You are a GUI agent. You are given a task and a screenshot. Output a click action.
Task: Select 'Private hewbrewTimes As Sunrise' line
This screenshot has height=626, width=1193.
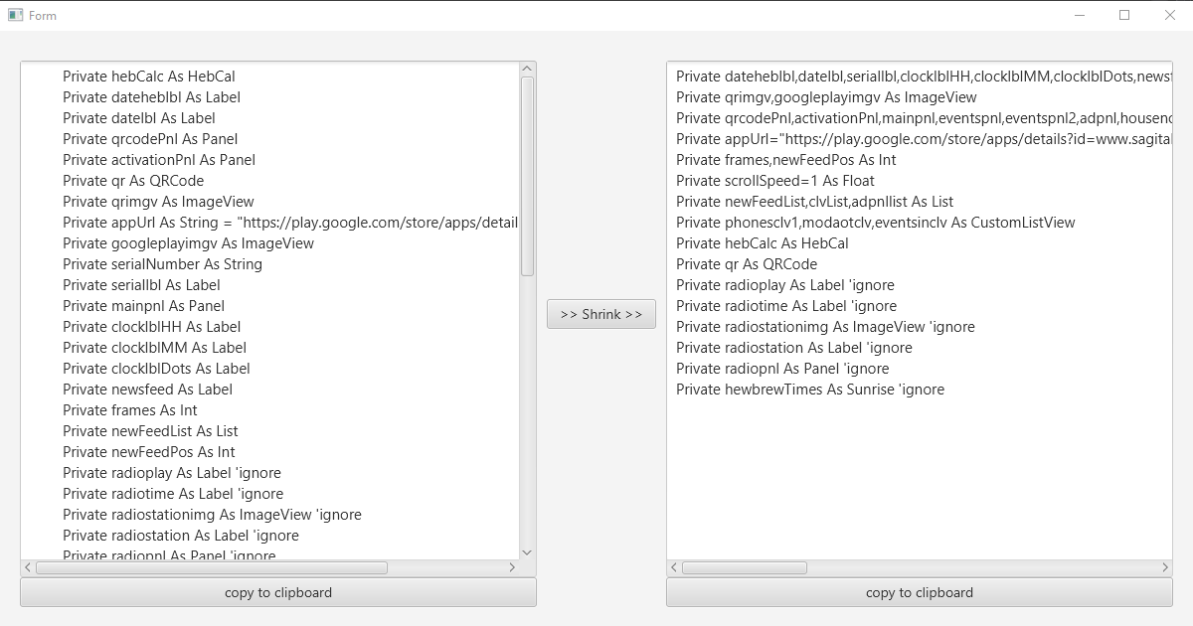(x=810, y=390)
